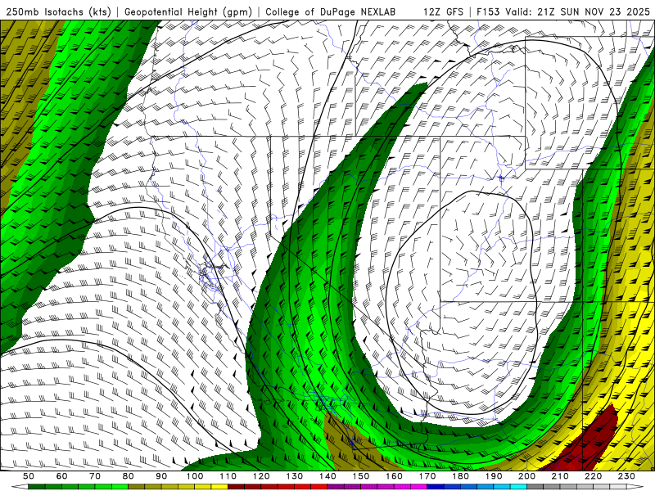Click the '130' color scale label

point(295,476)
